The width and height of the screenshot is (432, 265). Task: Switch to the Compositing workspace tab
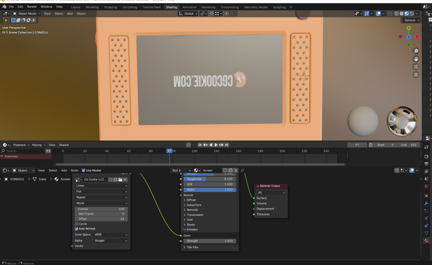tap(230, 7)
